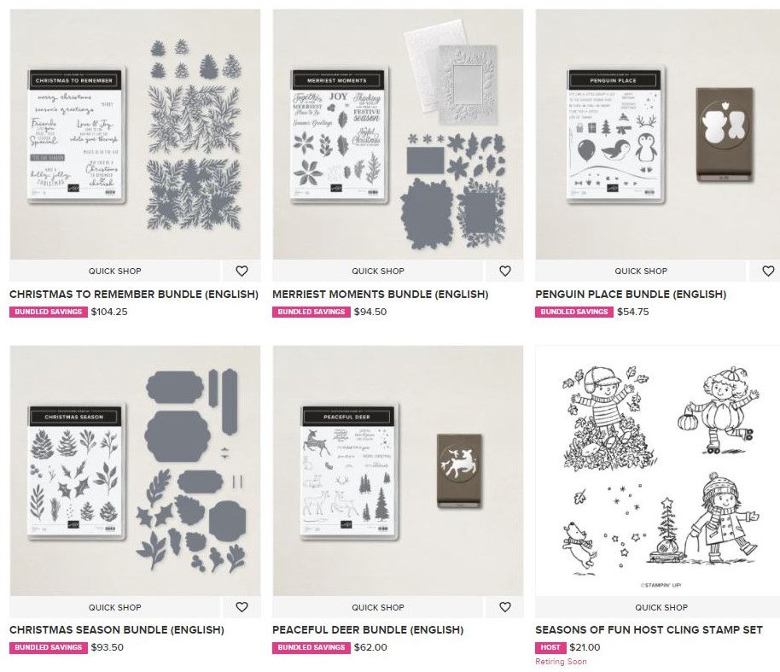The height and width of the screenshot is (672, 780).
Task: Quick Shop the Merriest Moments bundle
Action: tap(378, 271)
